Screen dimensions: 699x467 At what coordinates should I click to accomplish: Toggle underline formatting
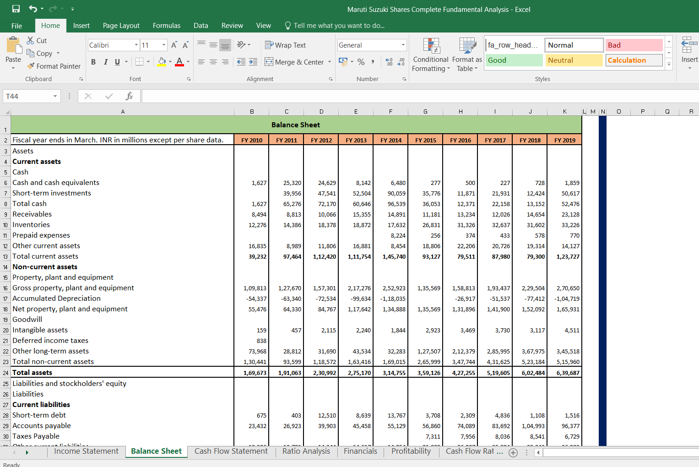(x=118, y=62)
